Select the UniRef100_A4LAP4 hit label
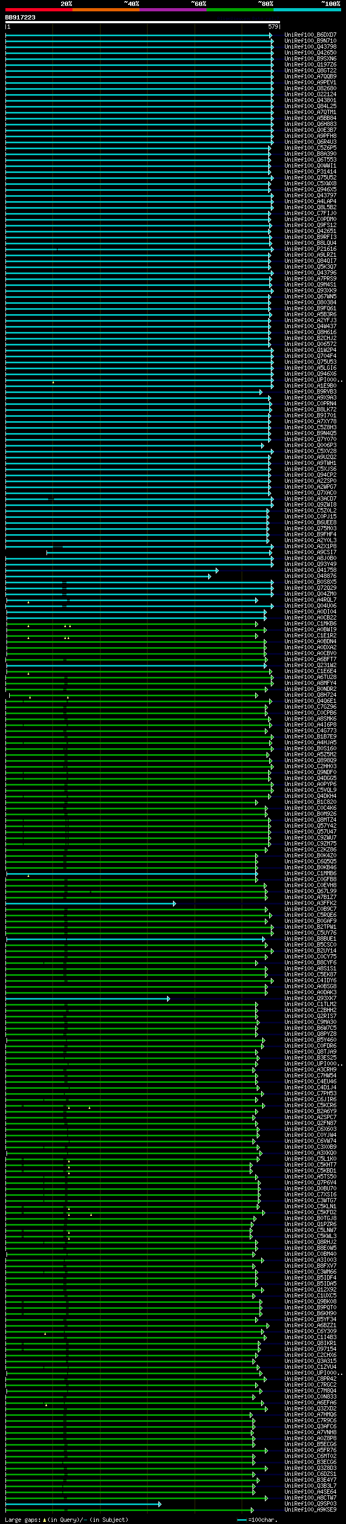This screenshot has width=346, height=1524. coord(310,202)
